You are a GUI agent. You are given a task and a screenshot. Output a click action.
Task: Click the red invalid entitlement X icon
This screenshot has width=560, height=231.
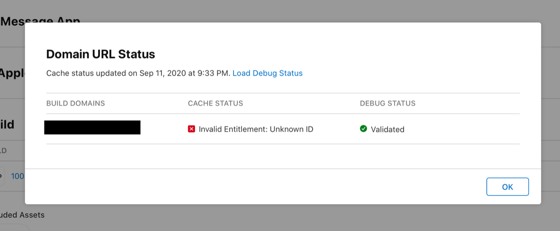point(192,129)
